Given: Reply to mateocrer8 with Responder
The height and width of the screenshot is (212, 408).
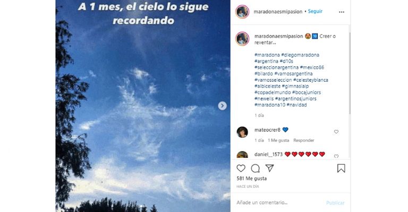Looking at the screenshot, I should (304, 140).
